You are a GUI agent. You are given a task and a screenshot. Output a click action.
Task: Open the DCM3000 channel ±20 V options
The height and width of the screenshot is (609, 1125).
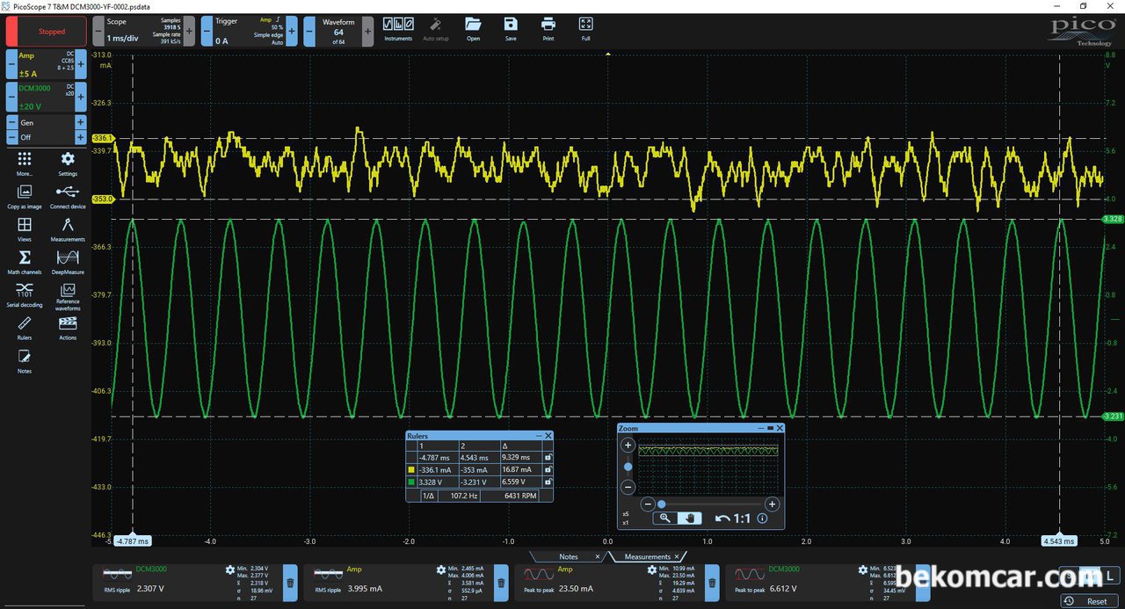(47, 97)
